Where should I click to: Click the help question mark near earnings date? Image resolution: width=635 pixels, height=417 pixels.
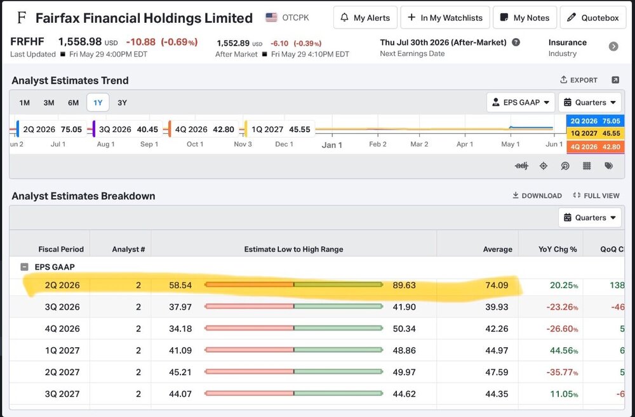click(516, 42)
